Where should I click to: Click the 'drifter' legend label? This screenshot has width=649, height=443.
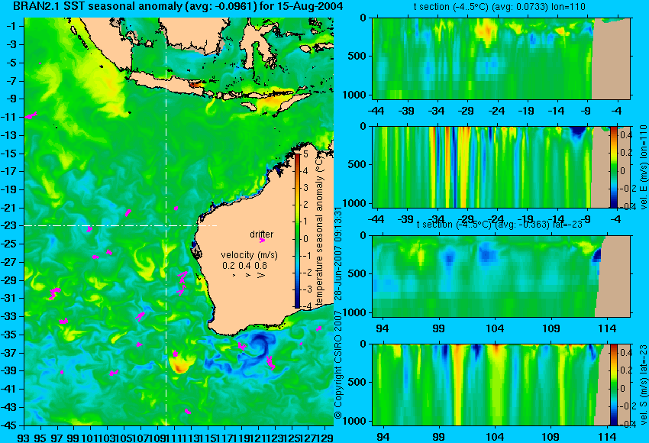[x=262, y=234]
